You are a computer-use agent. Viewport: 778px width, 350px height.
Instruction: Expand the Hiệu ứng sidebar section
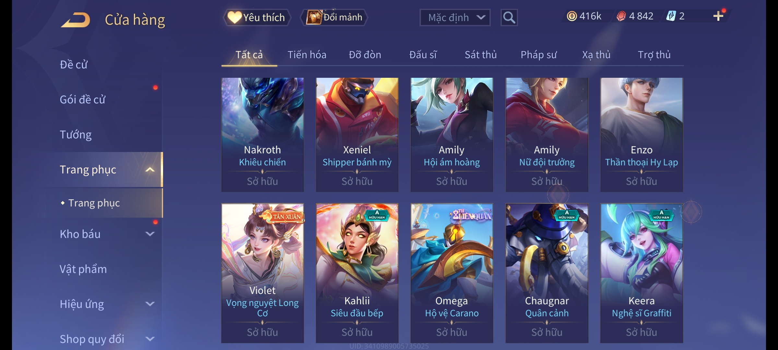tap(150, 304)
